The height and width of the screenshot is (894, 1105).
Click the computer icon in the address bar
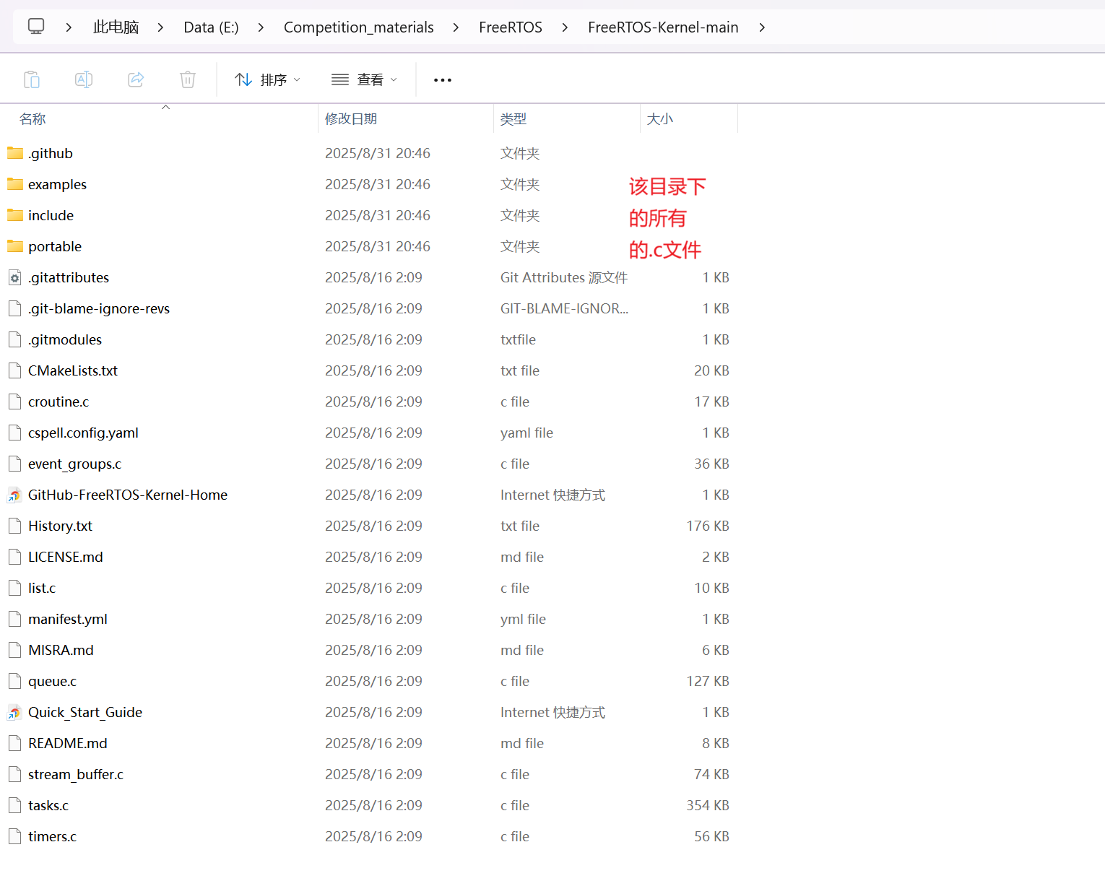click(x=36, y=26)
